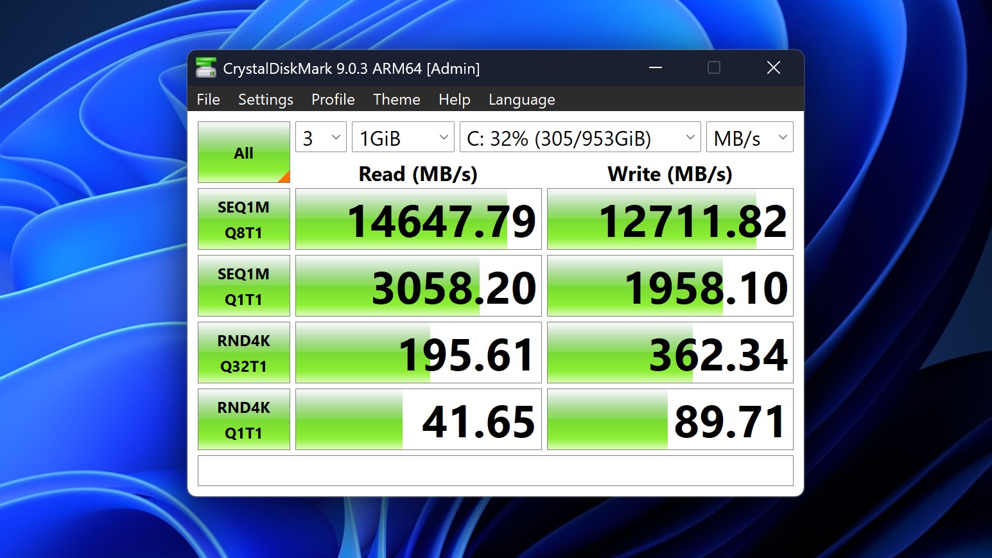Open the File menu
Viewport: 992px width, 558px height.
pyautogui.click(x=208, y=100)
